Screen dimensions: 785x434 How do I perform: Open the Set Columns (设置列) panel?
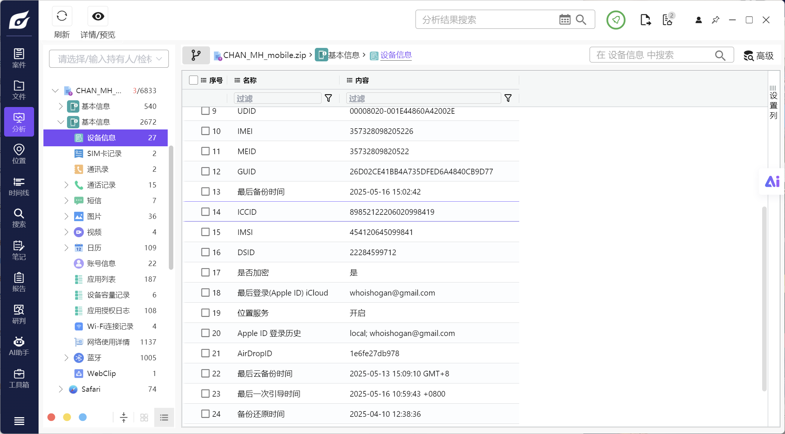pos(773,102)
